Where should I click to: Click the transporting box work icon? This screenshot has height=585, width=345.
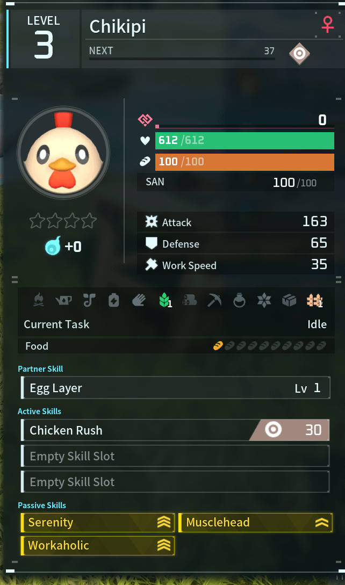click(289, 300)
